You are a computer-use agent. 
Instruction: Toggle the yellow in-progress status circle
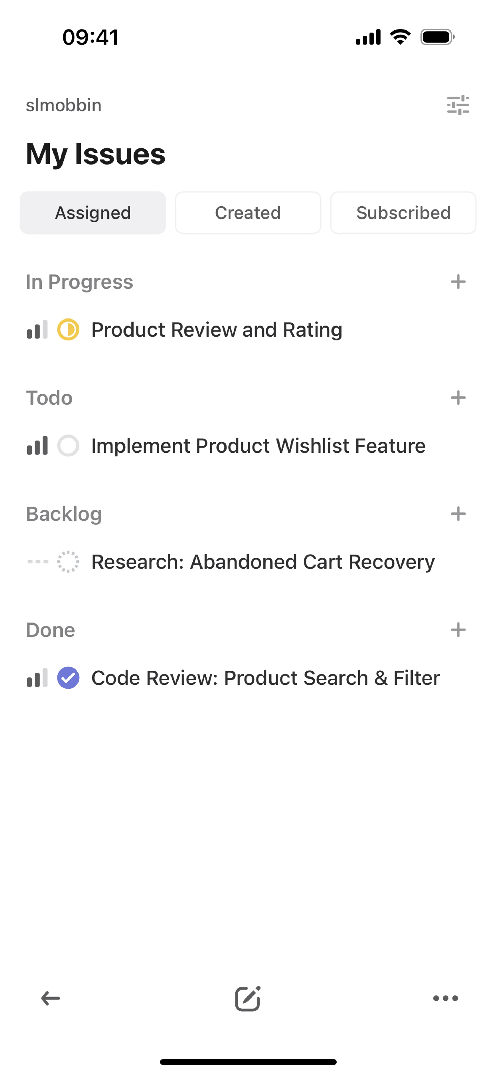[68, 330]
